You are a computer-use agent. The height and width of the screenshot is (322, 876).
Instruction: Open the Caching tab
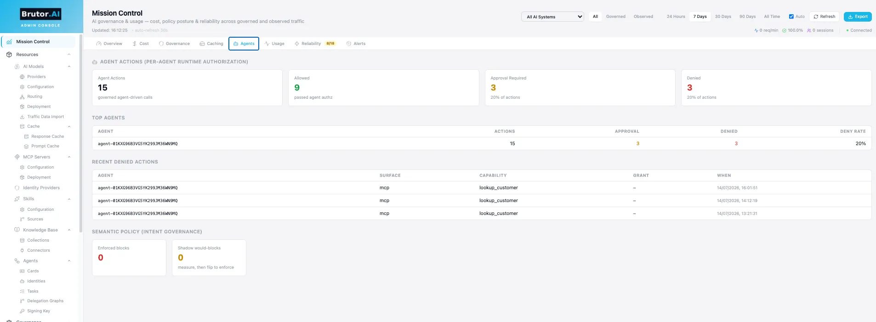[x=211, y=44]
